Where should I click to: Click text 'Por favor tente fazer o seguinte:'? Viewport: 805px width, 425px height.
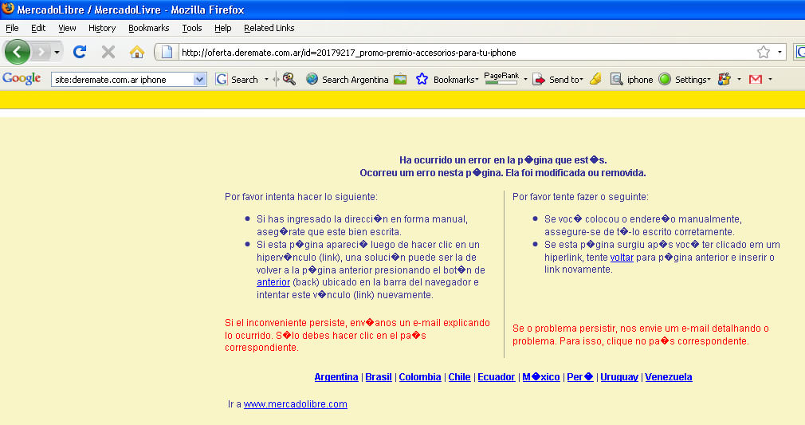click(580, 197)
